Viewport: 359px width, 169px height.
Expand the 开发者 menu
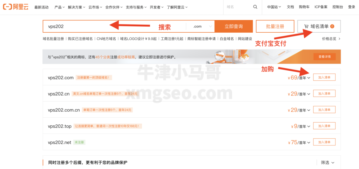click(157, 7)
